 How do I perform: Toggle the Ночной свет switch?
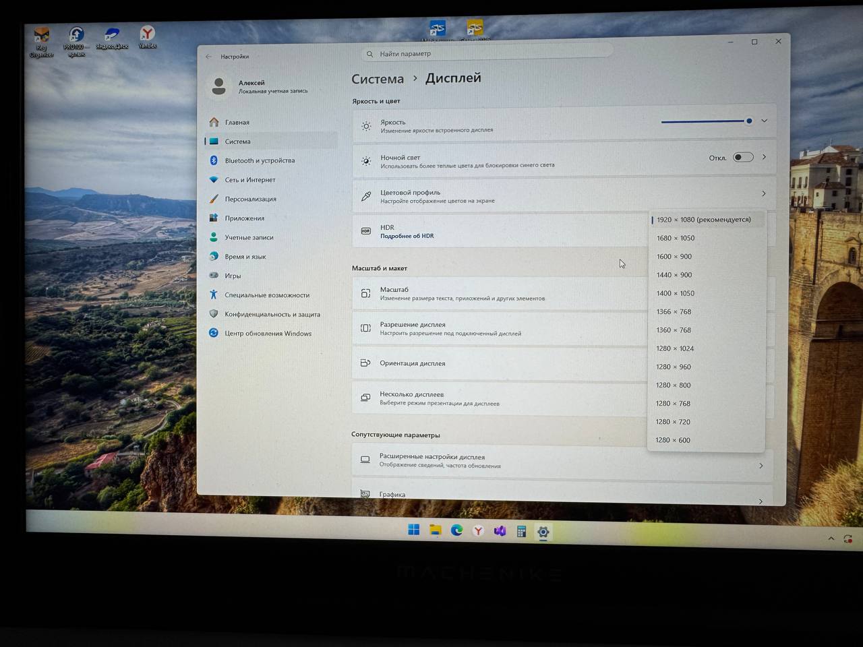click(743, 158)
